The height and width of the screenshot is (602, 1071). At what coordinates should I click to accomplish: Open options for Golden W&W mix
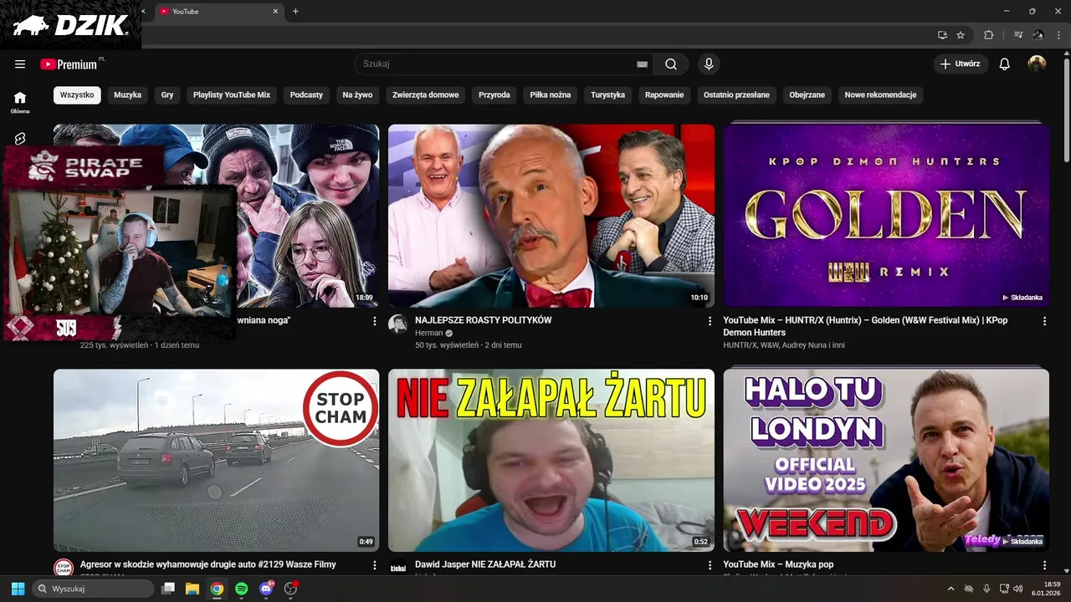[x=1044, y=321]
